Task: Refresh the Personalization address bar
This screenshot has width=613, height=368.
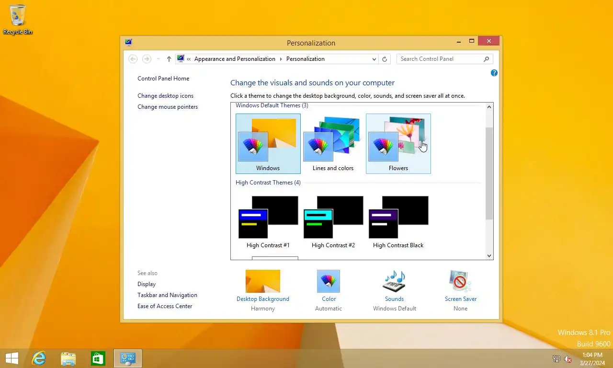Action: [x=384, y=59]
